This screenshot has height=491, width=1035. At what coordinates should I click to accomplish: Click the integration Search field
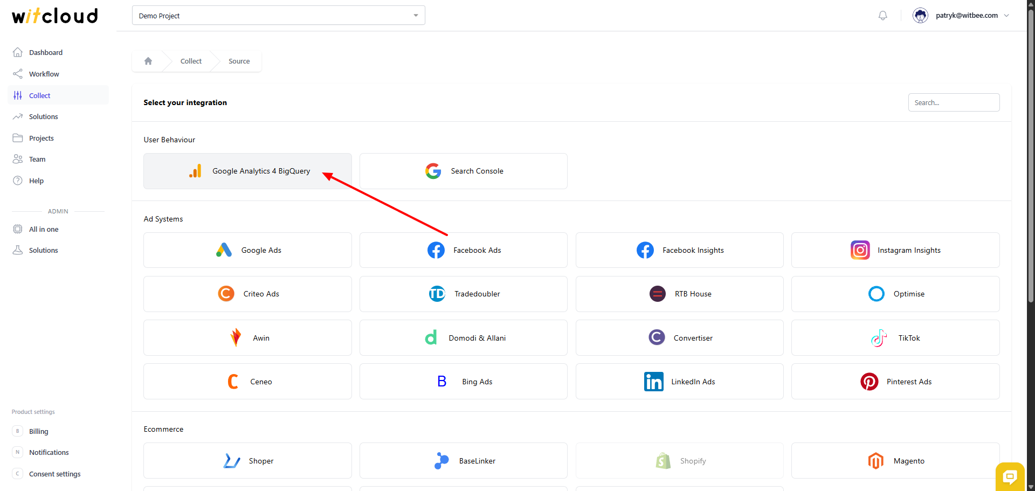[953, 103]
